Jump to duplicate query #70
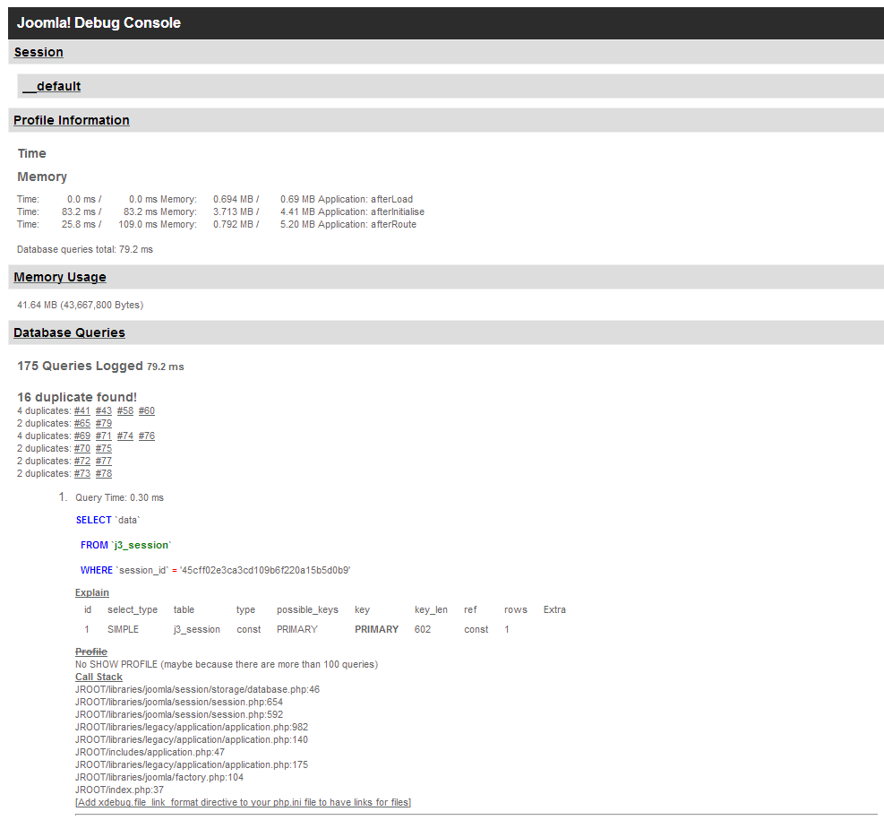The width and height of the screenshot is (884, 820). tap(82, 448)
